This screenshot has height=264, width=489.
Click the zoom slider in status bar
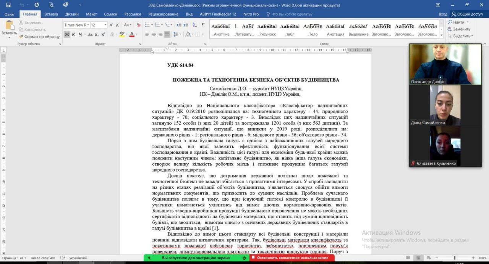(454, 258)
